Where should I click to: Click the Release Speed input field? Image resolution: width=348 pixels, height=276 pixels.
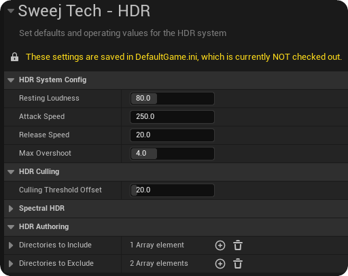(172, 135)
